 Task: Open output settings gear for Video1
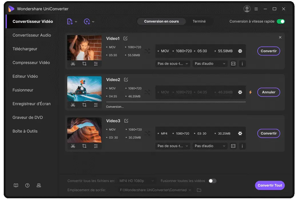240,51
